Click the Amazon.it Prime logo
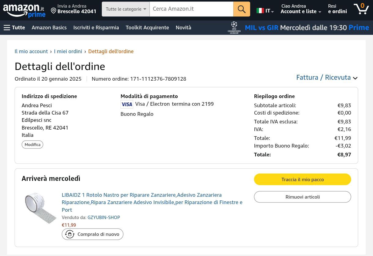 [24, 10]
